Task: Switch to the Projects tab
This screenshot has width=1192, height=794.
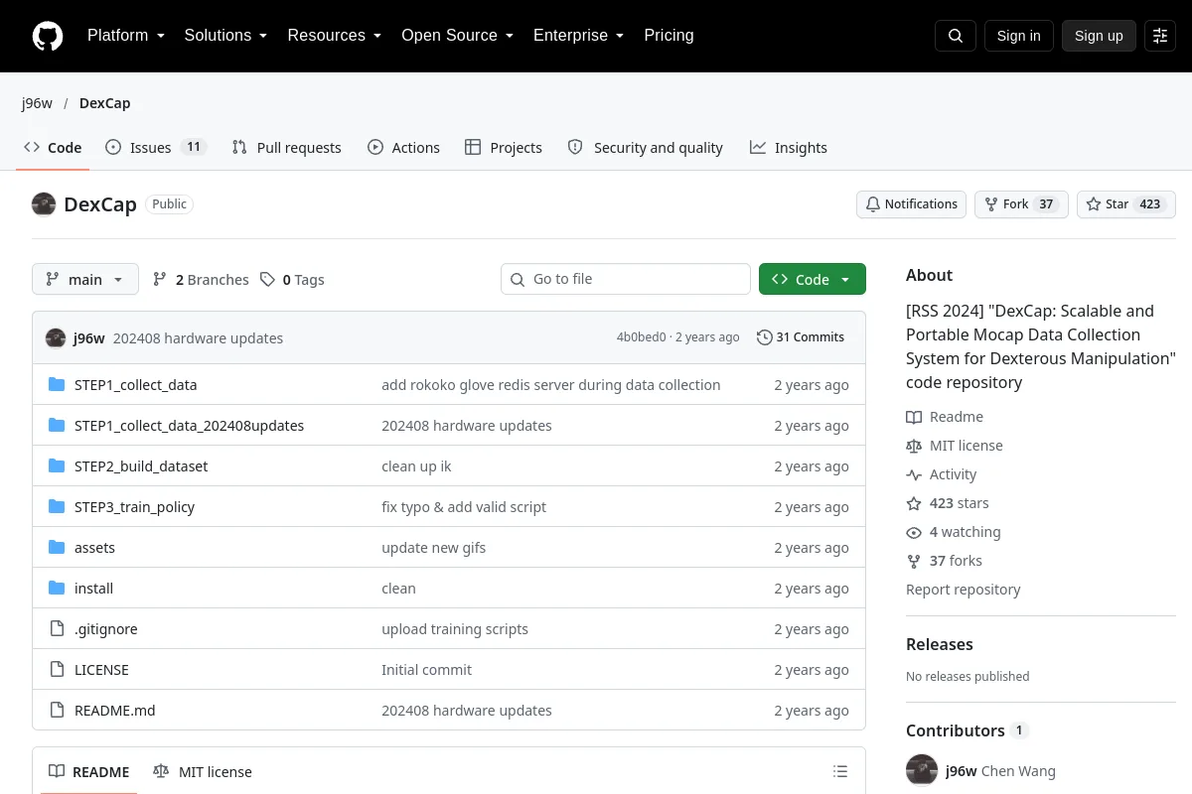Action: coord(504,148)
